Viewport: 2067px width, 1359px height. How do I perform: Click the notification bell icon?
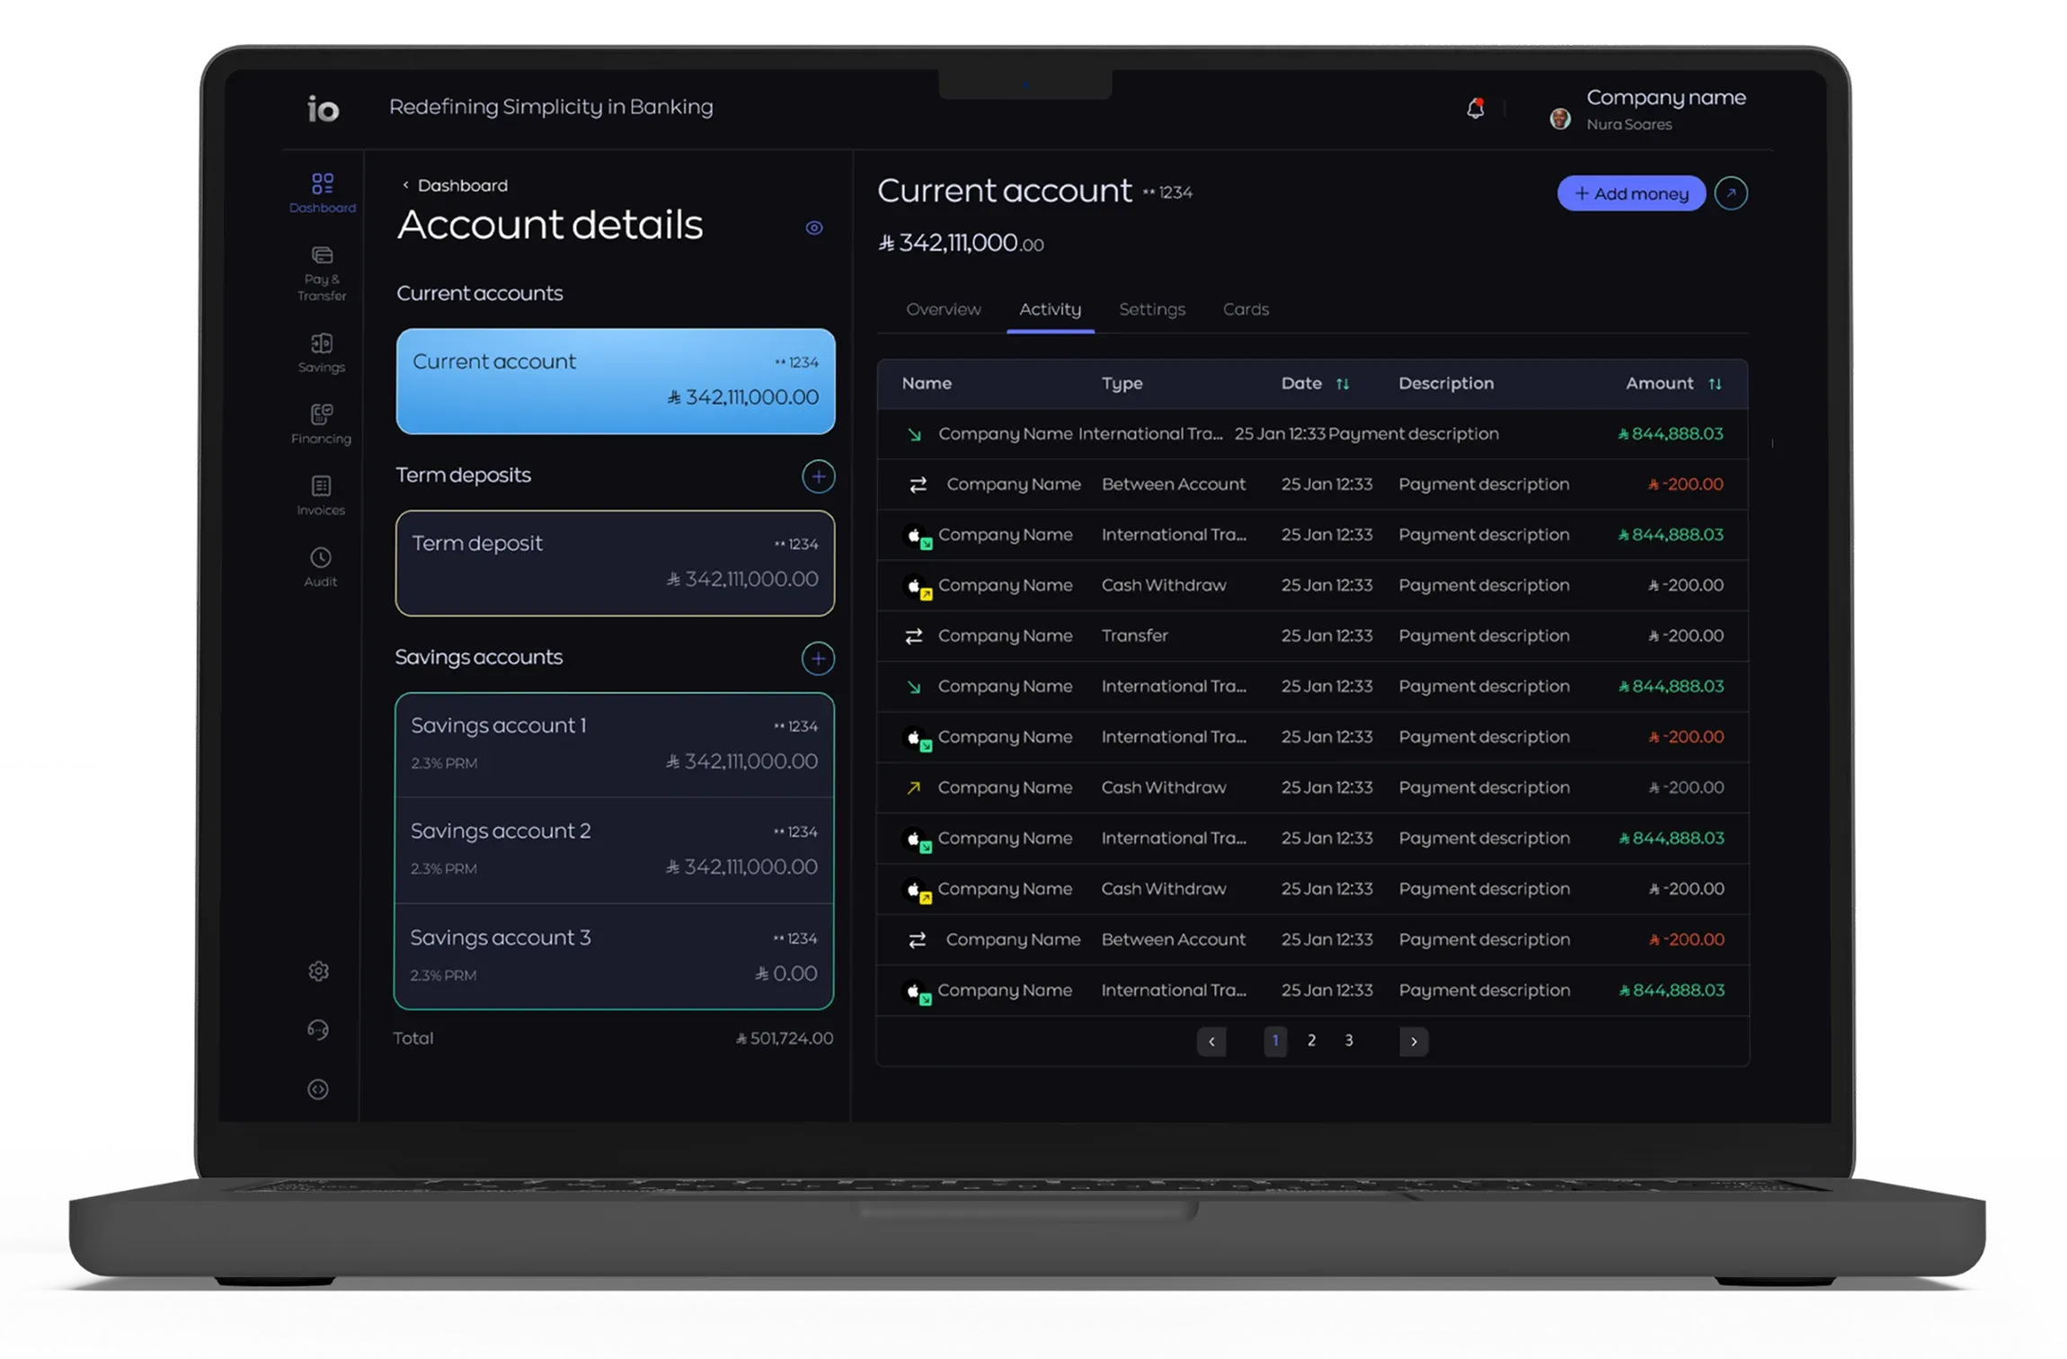[1475, 108]
